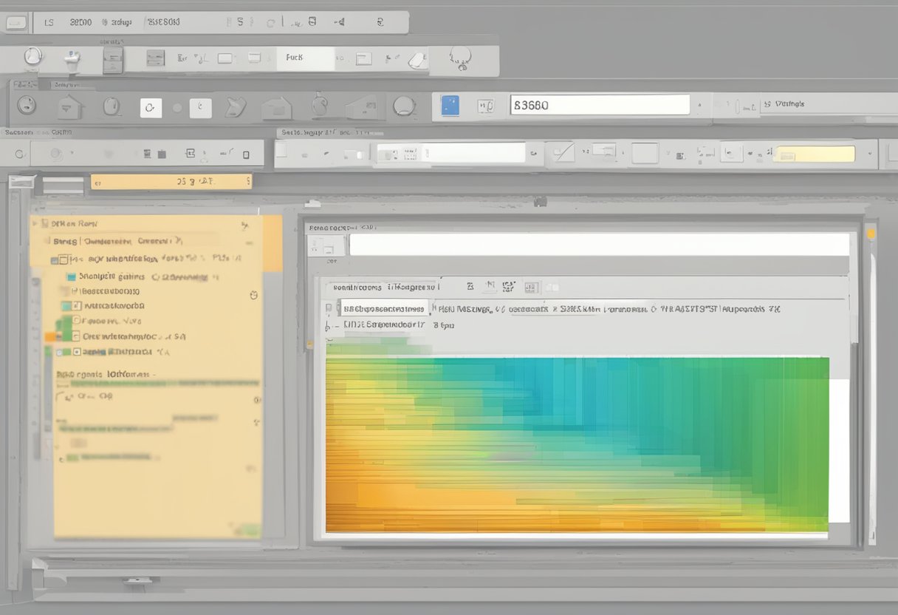The width and height of the screenshot is (898, 615).
Task: Click the head silhouette icon at toolbar end
Action: (x=462, y=58)
